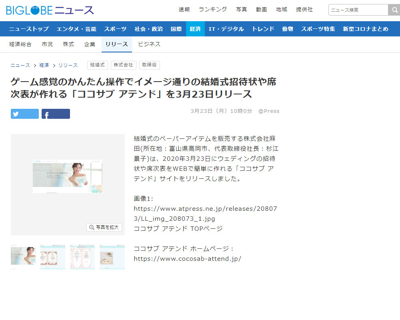
Task: Switch to 市況 sub-tab
Action: click(47, 44)
